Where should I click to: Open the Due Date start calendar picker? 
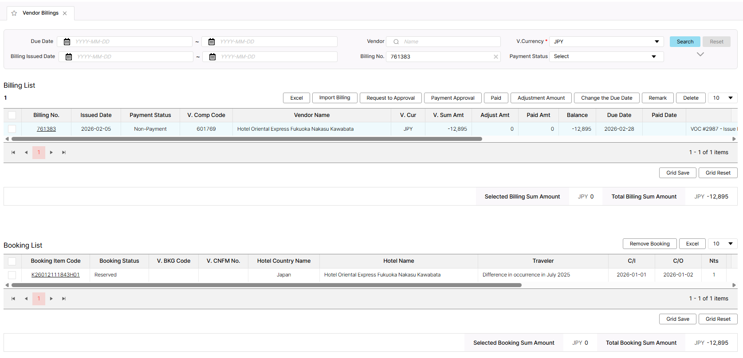[67, 42]
